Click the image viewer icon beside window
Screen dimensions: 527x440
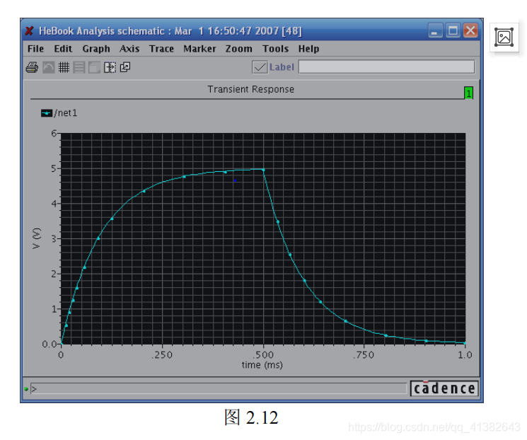(x=504, y=37)
